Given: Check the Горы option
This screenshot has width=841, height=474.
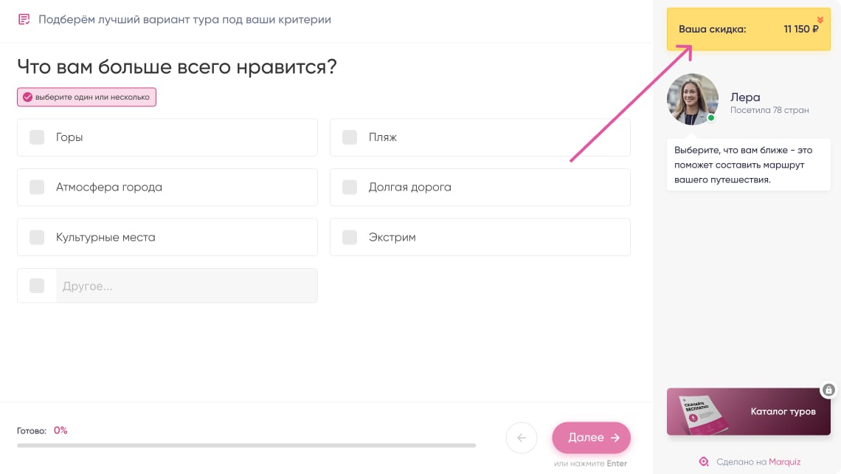Looking at the screenshot, I should 36,137.
